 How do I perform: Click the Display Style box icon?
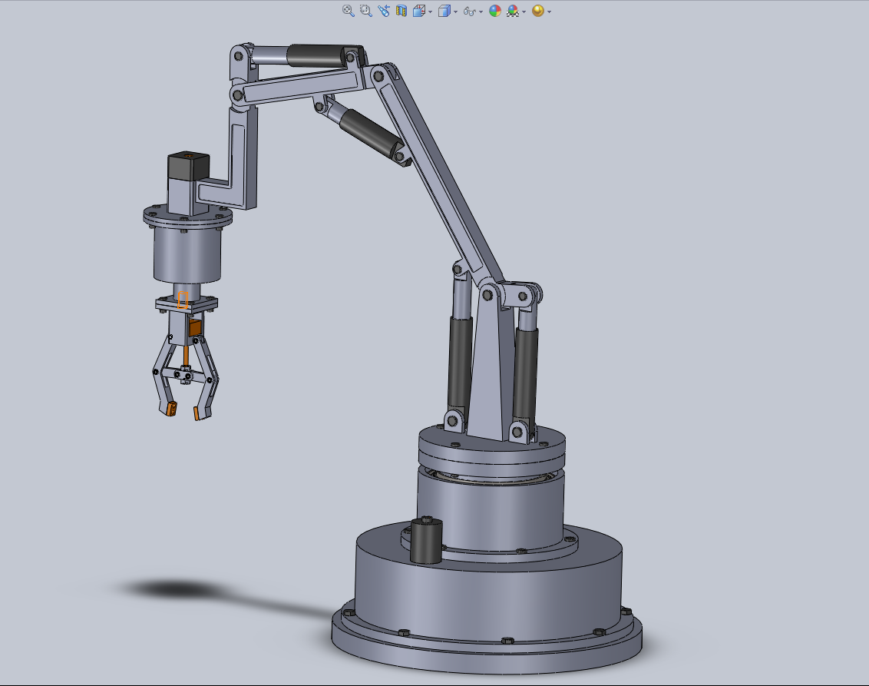tap(444, 11)
